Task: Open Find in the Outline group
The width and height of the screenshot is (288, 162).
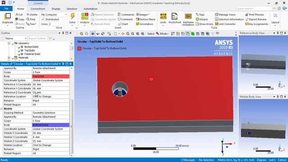Action: tap(31, 19)
